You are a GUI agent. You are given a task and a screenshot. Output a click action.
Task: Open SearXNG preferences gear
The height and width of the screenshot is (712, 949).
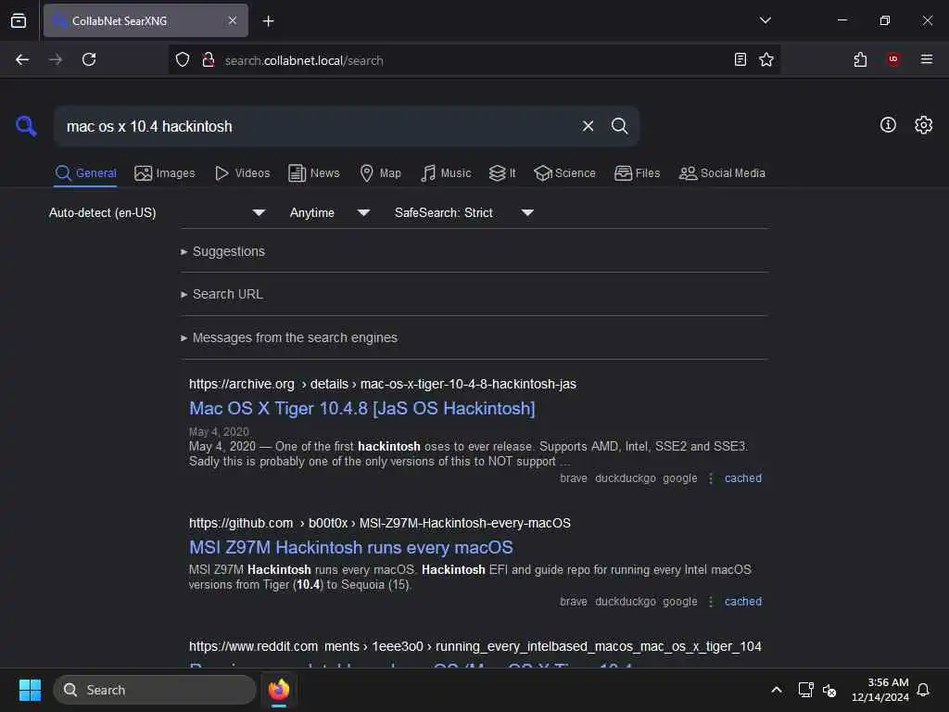[923, 125]
